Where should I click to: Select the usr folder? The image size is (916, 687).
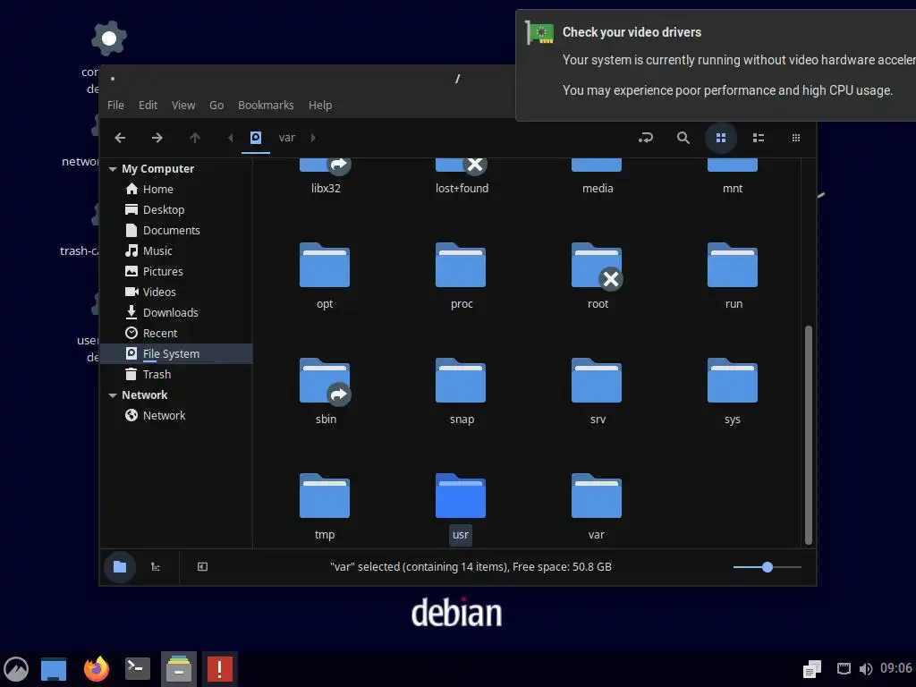click(461, 496)
